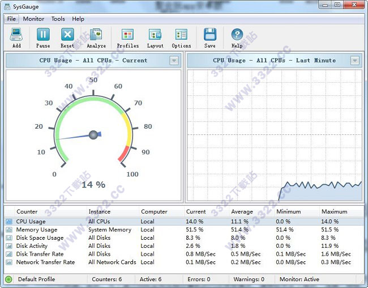Close the SysGauge window
The width and height of the screenshot is (368, 288).
354,5
